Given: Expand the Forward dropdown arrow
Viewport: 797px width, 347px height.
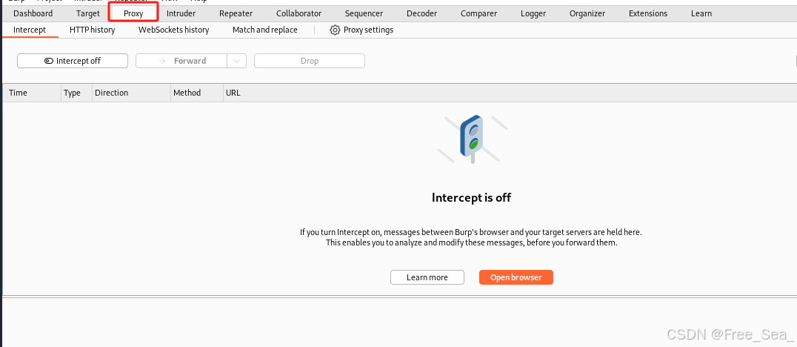Looking at the screenshot, I should 236,61.
